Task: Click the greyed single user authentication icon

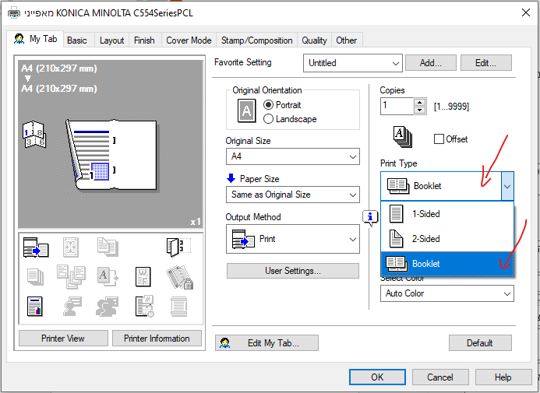Action: tap(72, 306)
